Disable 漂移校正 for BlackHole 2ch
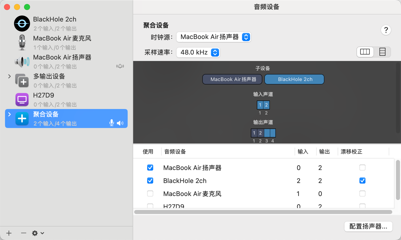 pyautogui.click(x=362, y=180)
